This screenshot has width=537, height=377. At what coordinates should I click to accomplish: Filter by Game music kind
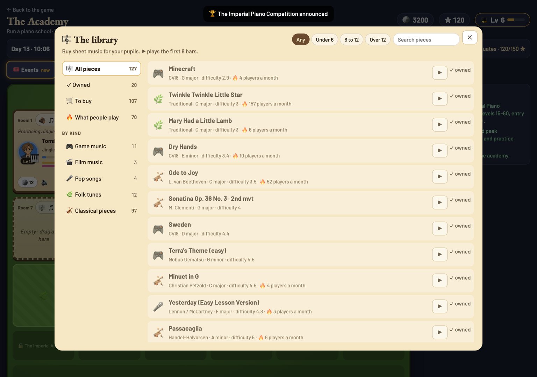pyautogui.click(x=101, y=146)
